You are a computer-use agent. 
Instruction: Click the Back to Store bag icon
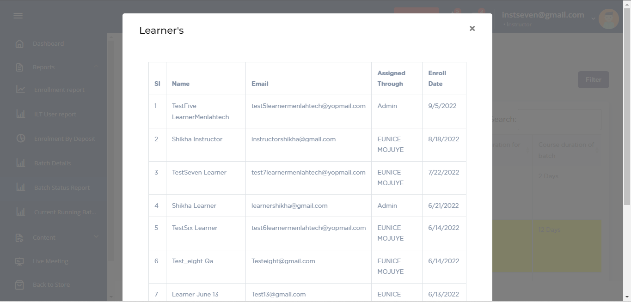pyautogui.click(x=19, y=285)
